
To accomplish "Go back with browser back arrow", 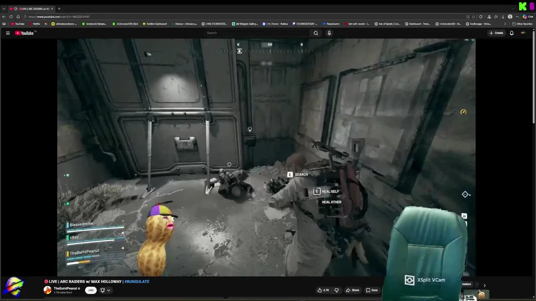I will click(4, 17).
